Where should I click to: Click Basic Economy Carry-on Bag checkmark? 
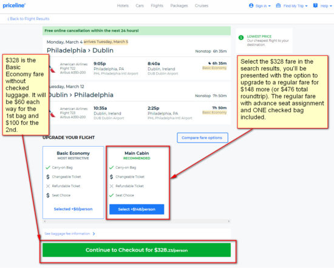pyautogui.click(x=48, y=167)
